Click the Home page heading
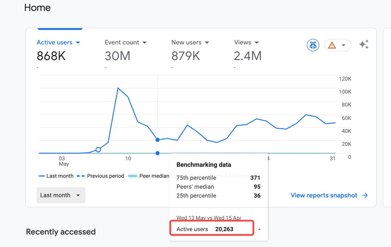This screenshot has width=391, height=247. [x=37, y=8]
